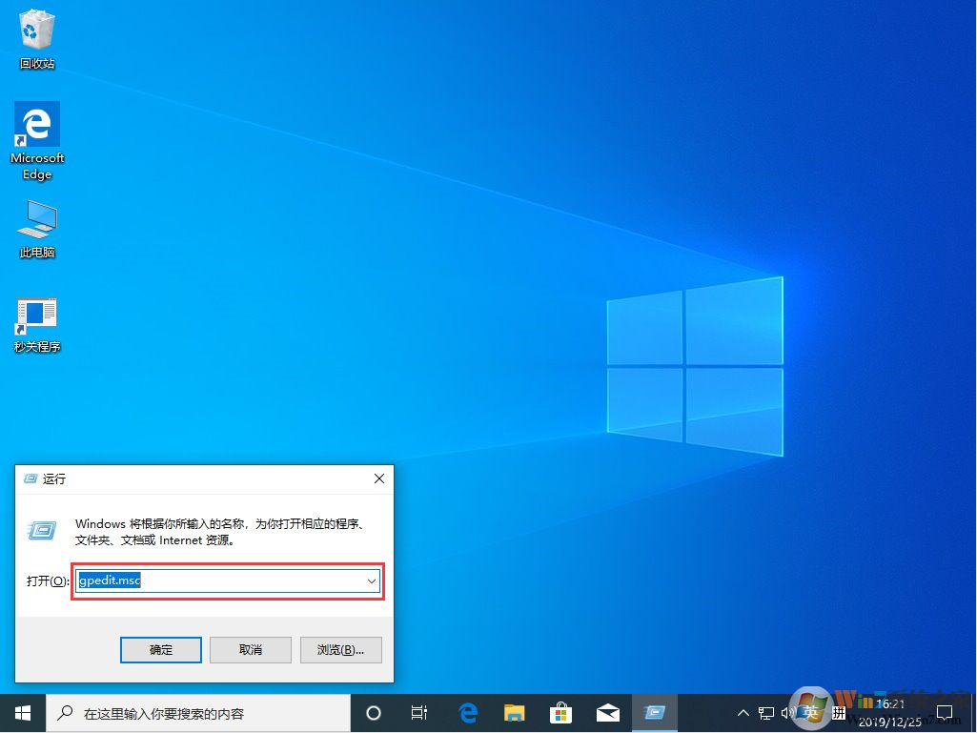Click the 浏览 (Browse) button
This screenshot has height=733, width=977.
[340, 650]
